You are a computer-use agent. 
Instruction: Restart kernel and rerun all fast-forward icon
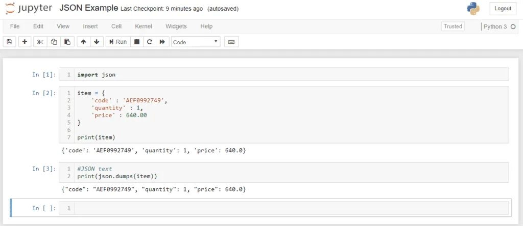tap(162, 42)
